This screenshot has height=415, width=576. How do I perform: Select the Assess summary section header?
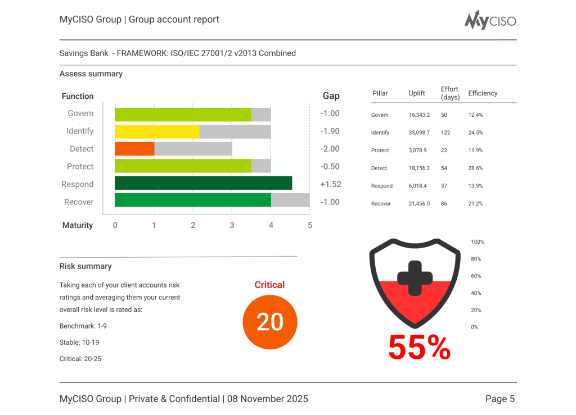coord(91,74)
